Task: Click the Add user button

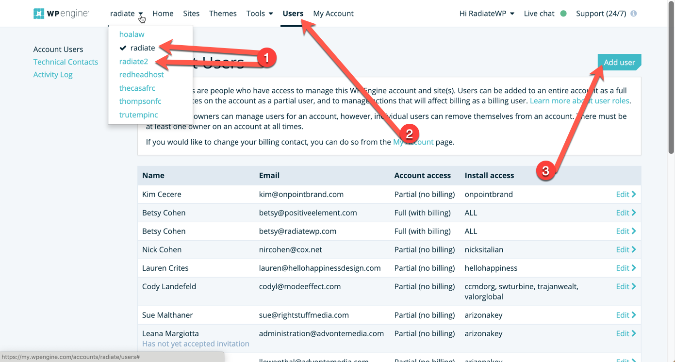Action: [x=619, y=62]
